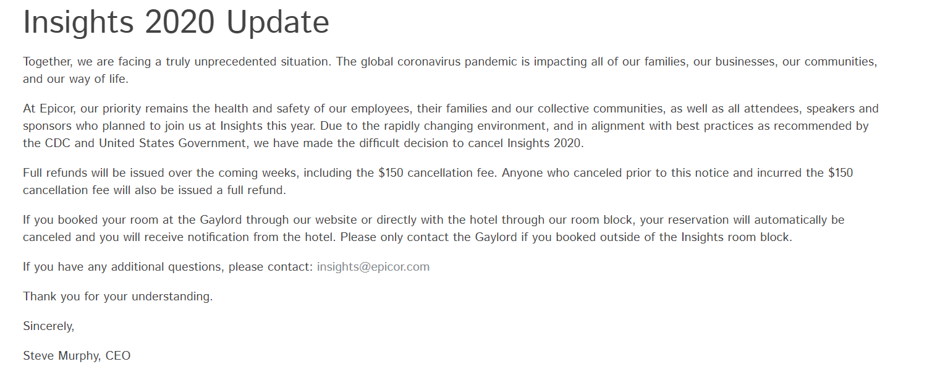The image size is (940, 385).
Task: Click the words and our way of life
Action: pos(75,79)
